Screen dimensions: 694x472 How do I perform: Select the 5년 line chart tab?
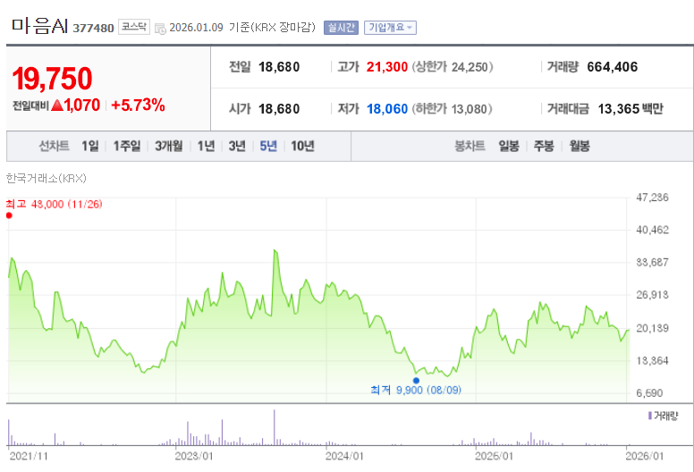point(268,146)
